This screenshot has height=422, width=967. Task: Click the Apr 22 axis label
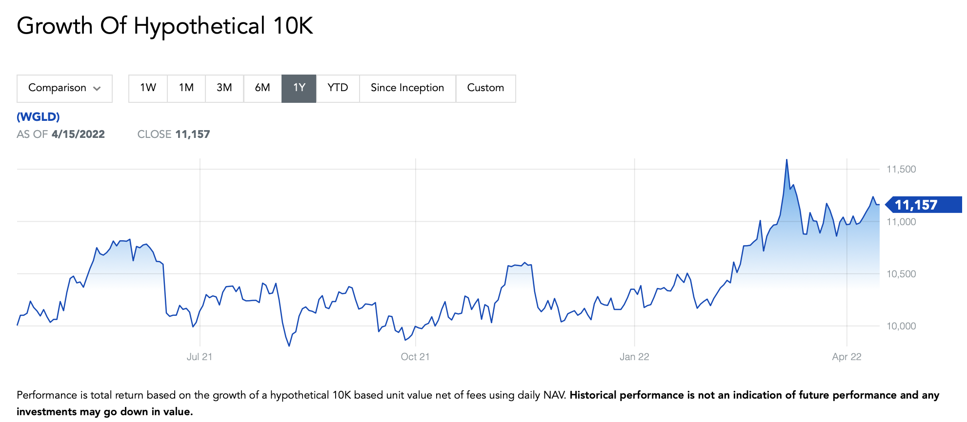[x=846, y=357]
